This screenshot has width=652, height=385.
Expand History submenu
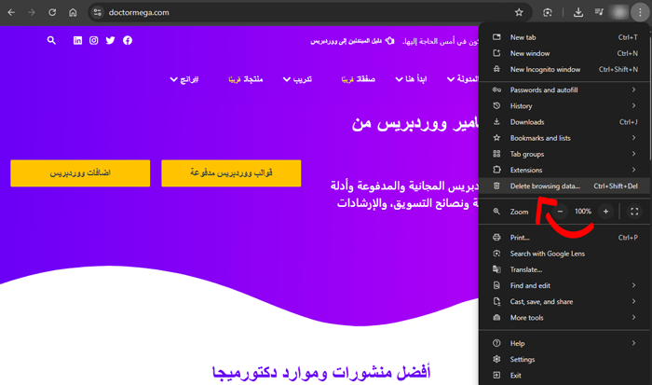[x=564, y=106]
